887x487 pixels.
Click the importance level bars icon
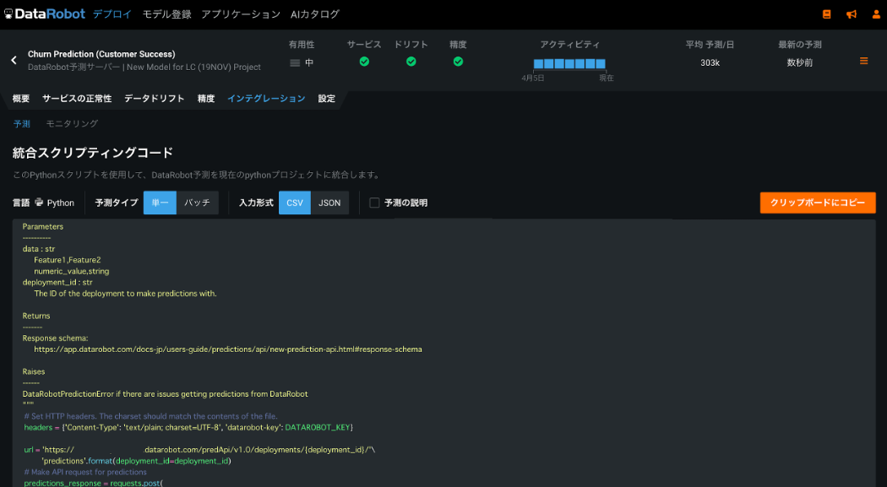295,62
